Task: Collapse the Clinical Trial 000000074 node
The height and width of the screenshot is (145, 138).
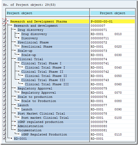Action: tap(15, 59)
